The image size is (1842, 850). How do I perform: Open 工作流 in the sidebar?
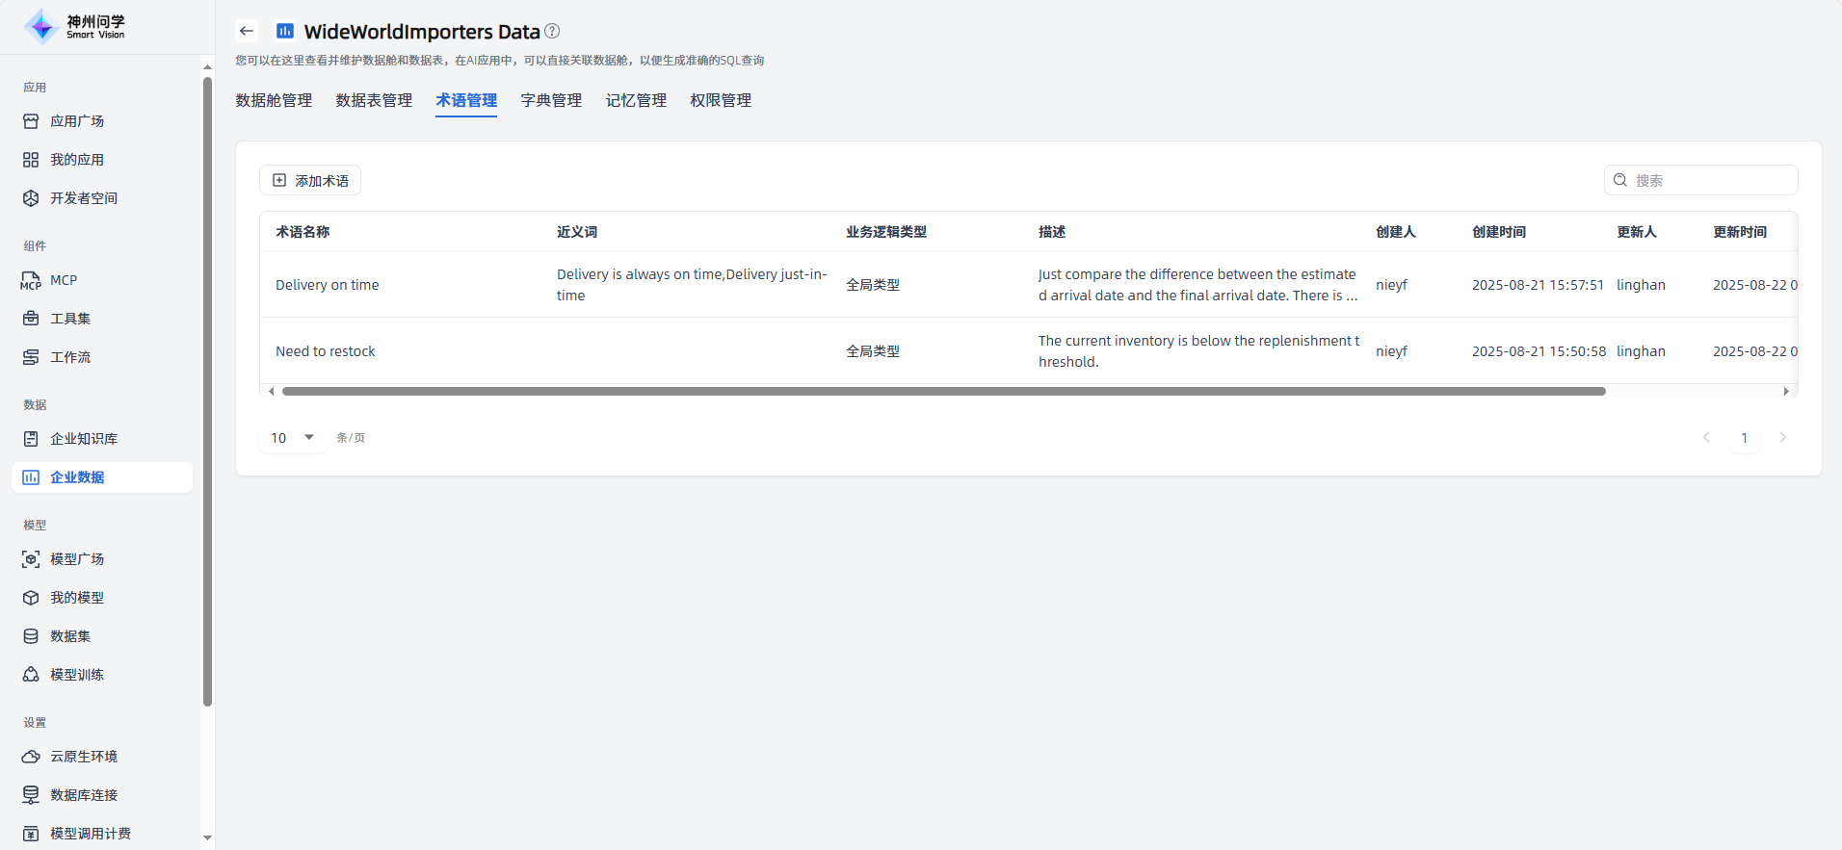(x=70, y=357)
